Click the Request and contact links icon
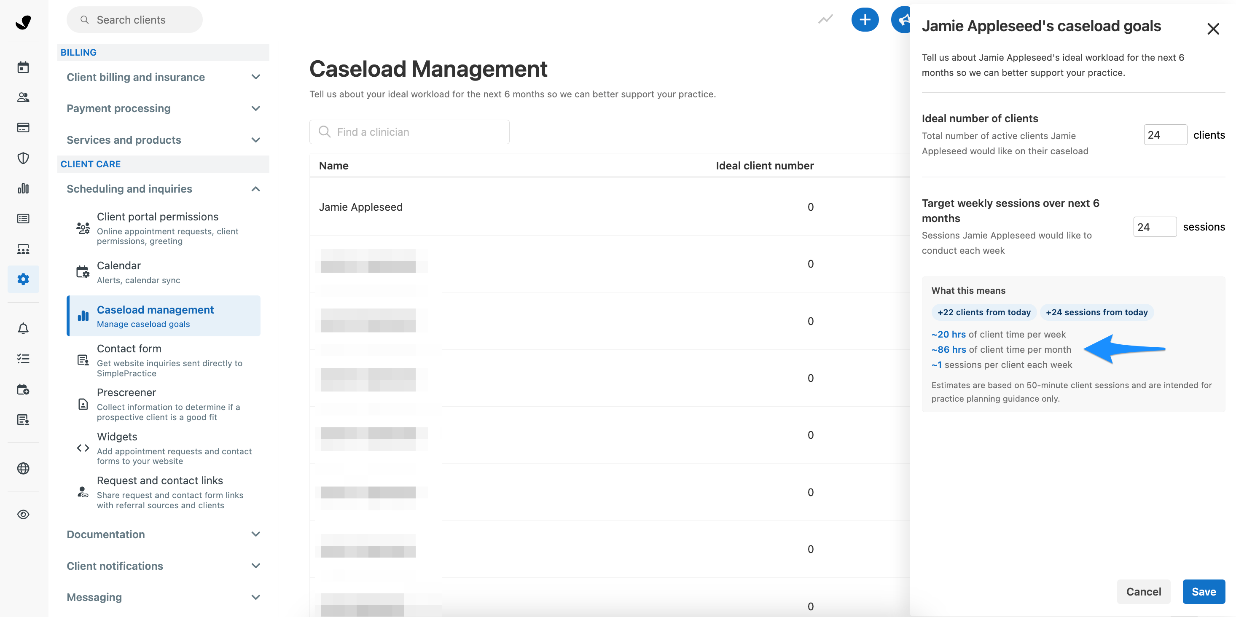1236x617 pixels. [x=83, y=492]
